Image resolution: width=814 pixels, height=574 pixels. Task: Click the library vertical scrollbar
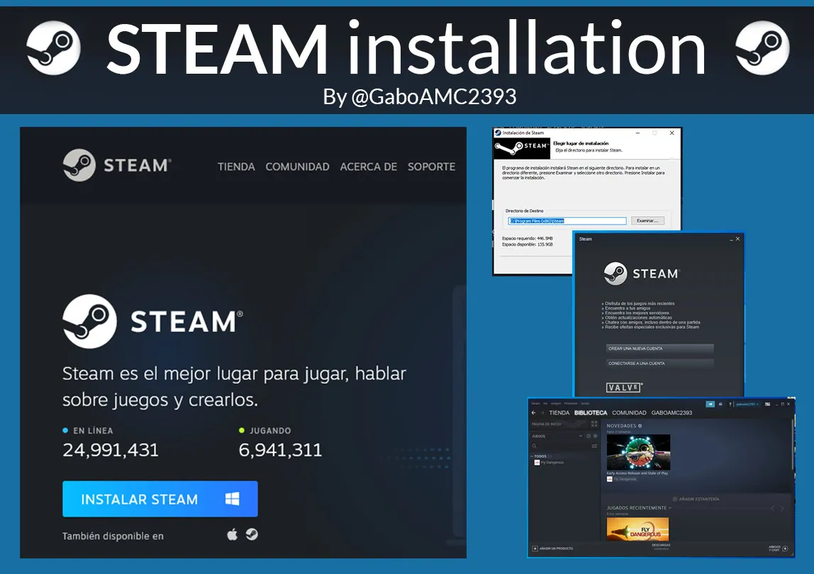click(x=793, y=445)
